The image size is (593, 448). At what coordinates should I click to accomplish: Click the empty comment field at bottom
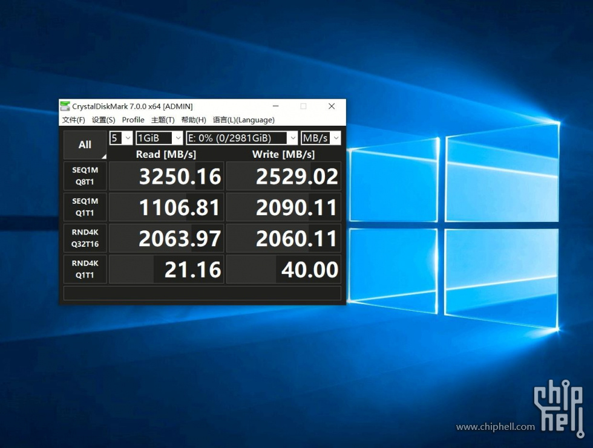202,293
